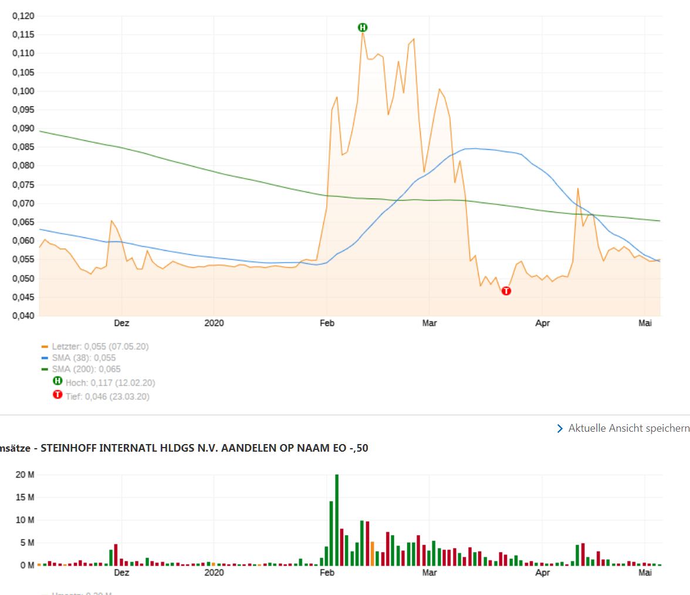Click the red "T" low marker on the chart

[x=506, y=290]
